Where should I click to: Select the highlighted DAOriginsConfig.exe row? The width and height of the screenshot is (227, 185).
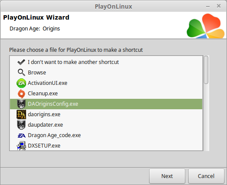click(106, 104)
